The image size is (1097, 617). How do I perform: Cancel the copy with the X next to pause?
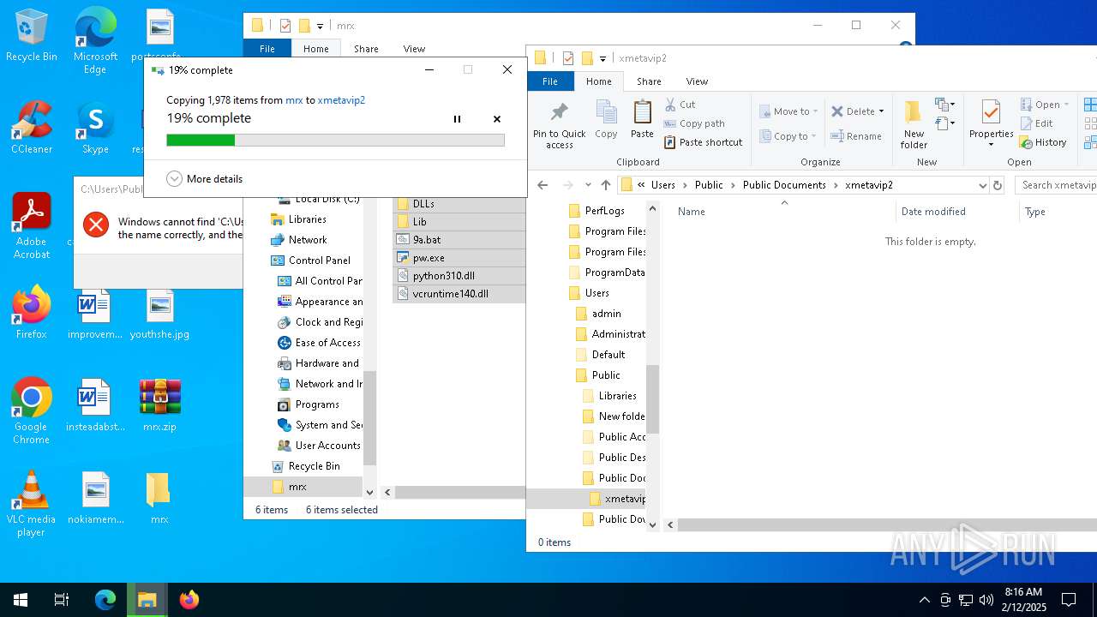point(497,119)
